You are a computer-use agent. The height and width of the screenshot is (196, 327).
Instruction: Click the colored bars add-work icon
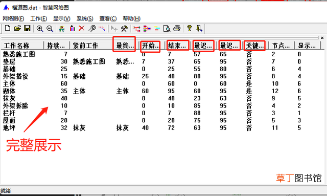[72, 29]
